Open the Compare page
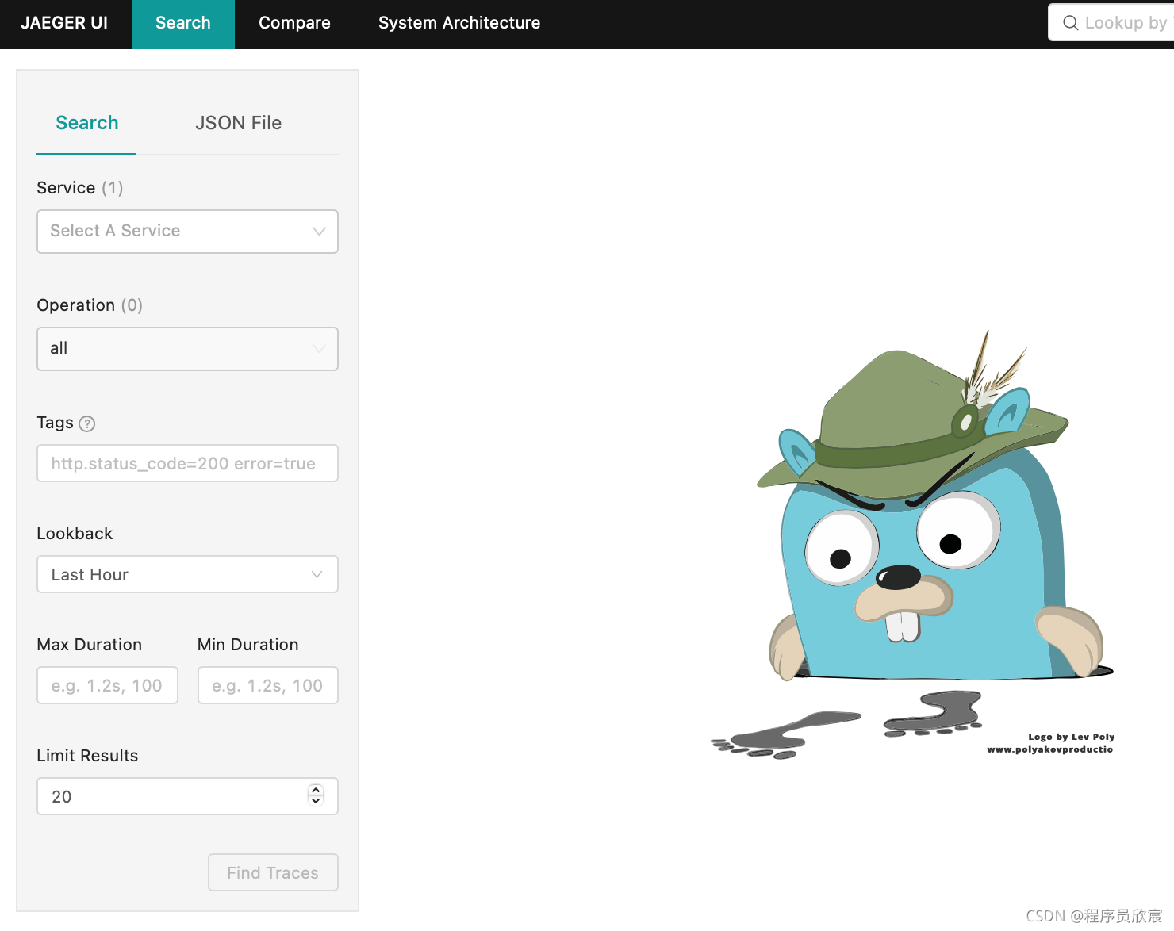This screenshot has height=931, width=1174. point(294,24)
